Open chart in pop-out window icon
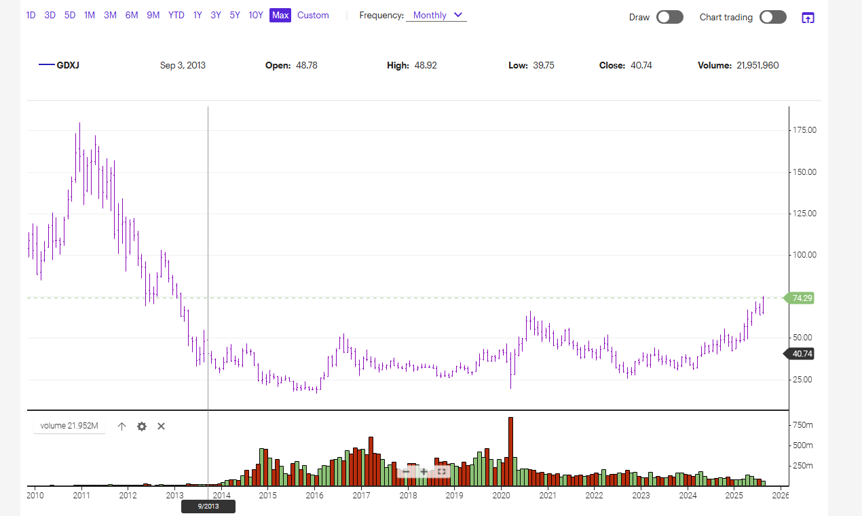The height and width of the screenshot is (516, 862). click(808, 18)
